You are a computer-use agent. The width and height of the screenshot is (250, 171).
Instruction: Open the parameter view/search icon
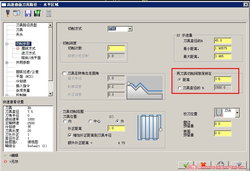coord(17,13)
